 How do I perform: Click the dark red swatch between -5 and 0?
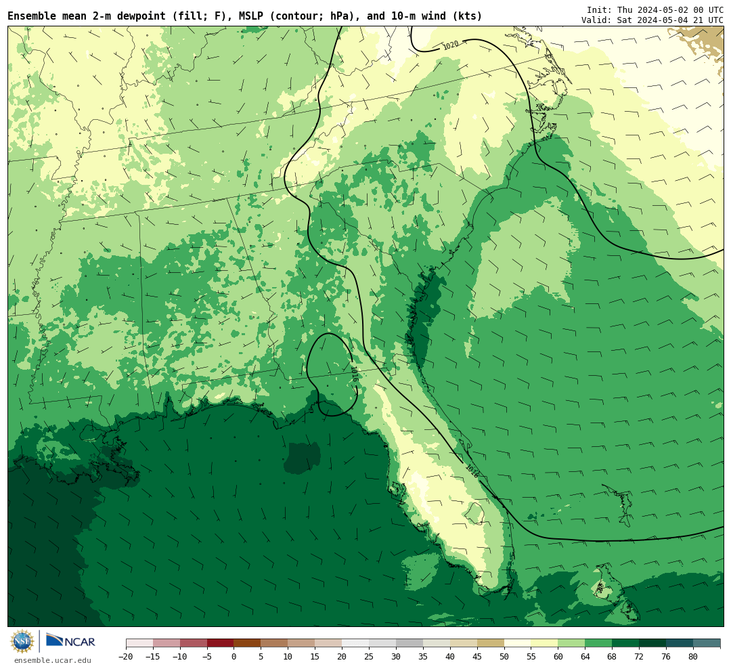221,643
